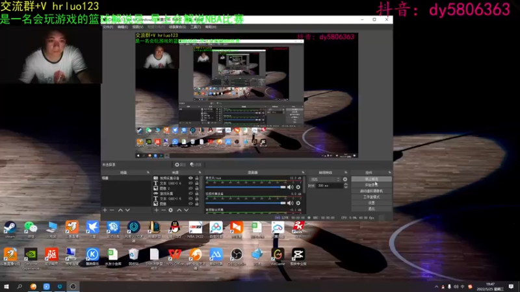The height and width of the screenshot is (292, 520).
Task: Click the 启动虚拟摄像机 button
Action: pyautogui.click(x=371, y=191)
